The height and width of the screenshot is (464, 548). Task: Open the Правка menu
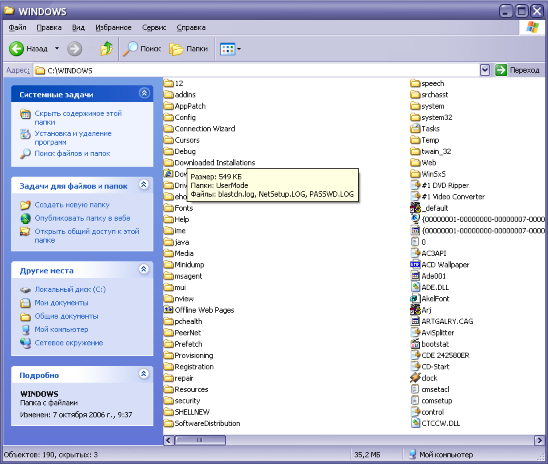49,27
